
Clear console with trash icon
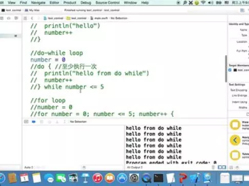coord(213,168)
